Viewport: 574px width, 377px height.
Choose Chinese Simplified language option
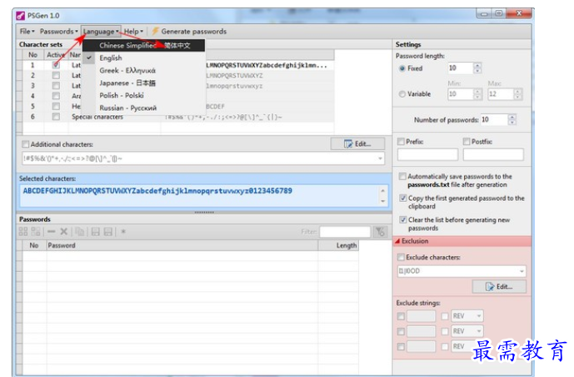143,45
